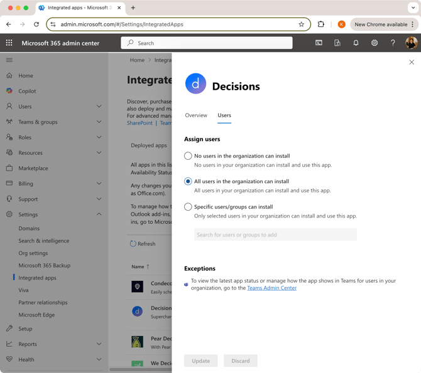Open the help question mark icon
Image resolution: width=421 pixels, height=373 pixels.
[x=393, y=43]
